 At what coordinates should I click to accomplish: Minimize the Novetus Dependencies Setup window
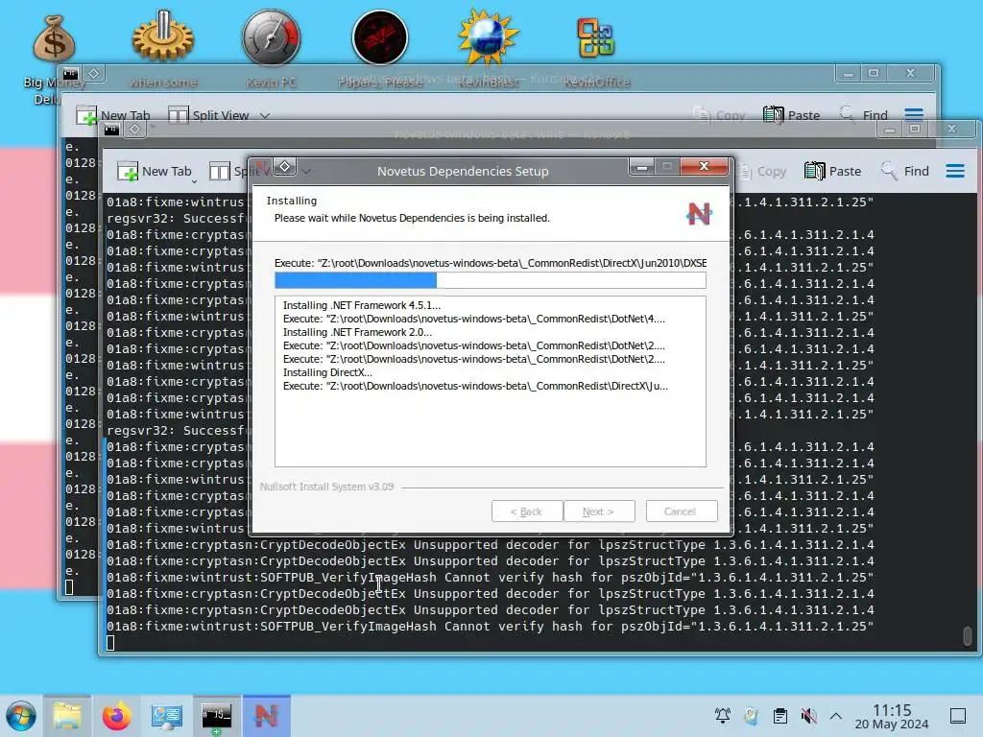tap(641, 167)
